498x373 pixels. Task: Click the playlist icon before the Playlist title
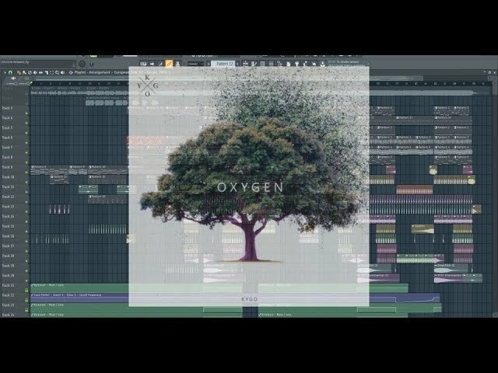[x=71, y=72]
